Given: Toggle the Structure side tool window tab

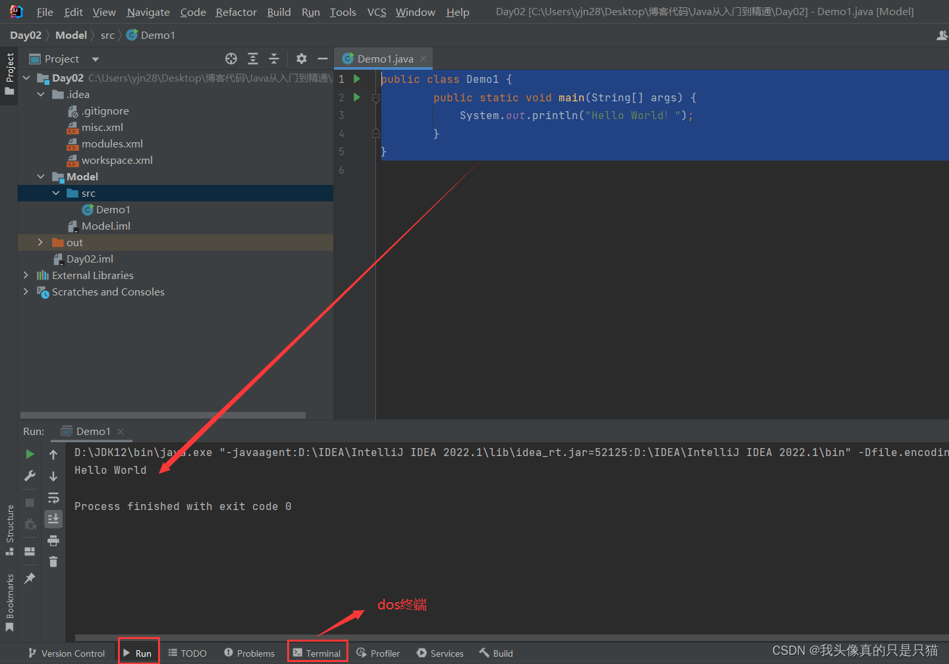Looking at the screenshot, I should [9, 530].
